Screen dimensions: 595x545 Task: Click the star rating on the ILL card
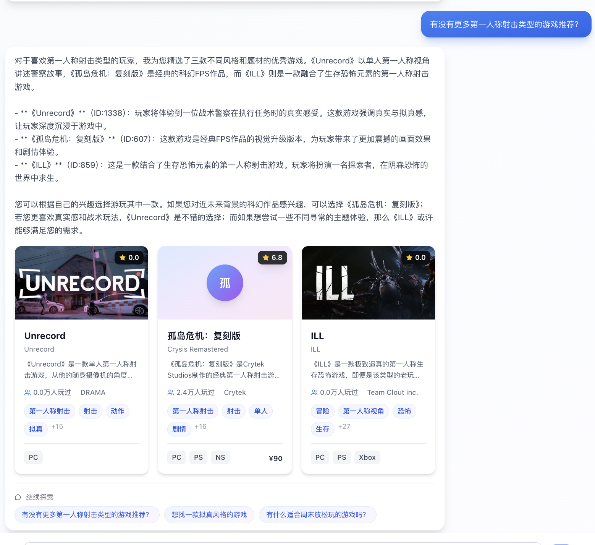(x=416, y=257)
